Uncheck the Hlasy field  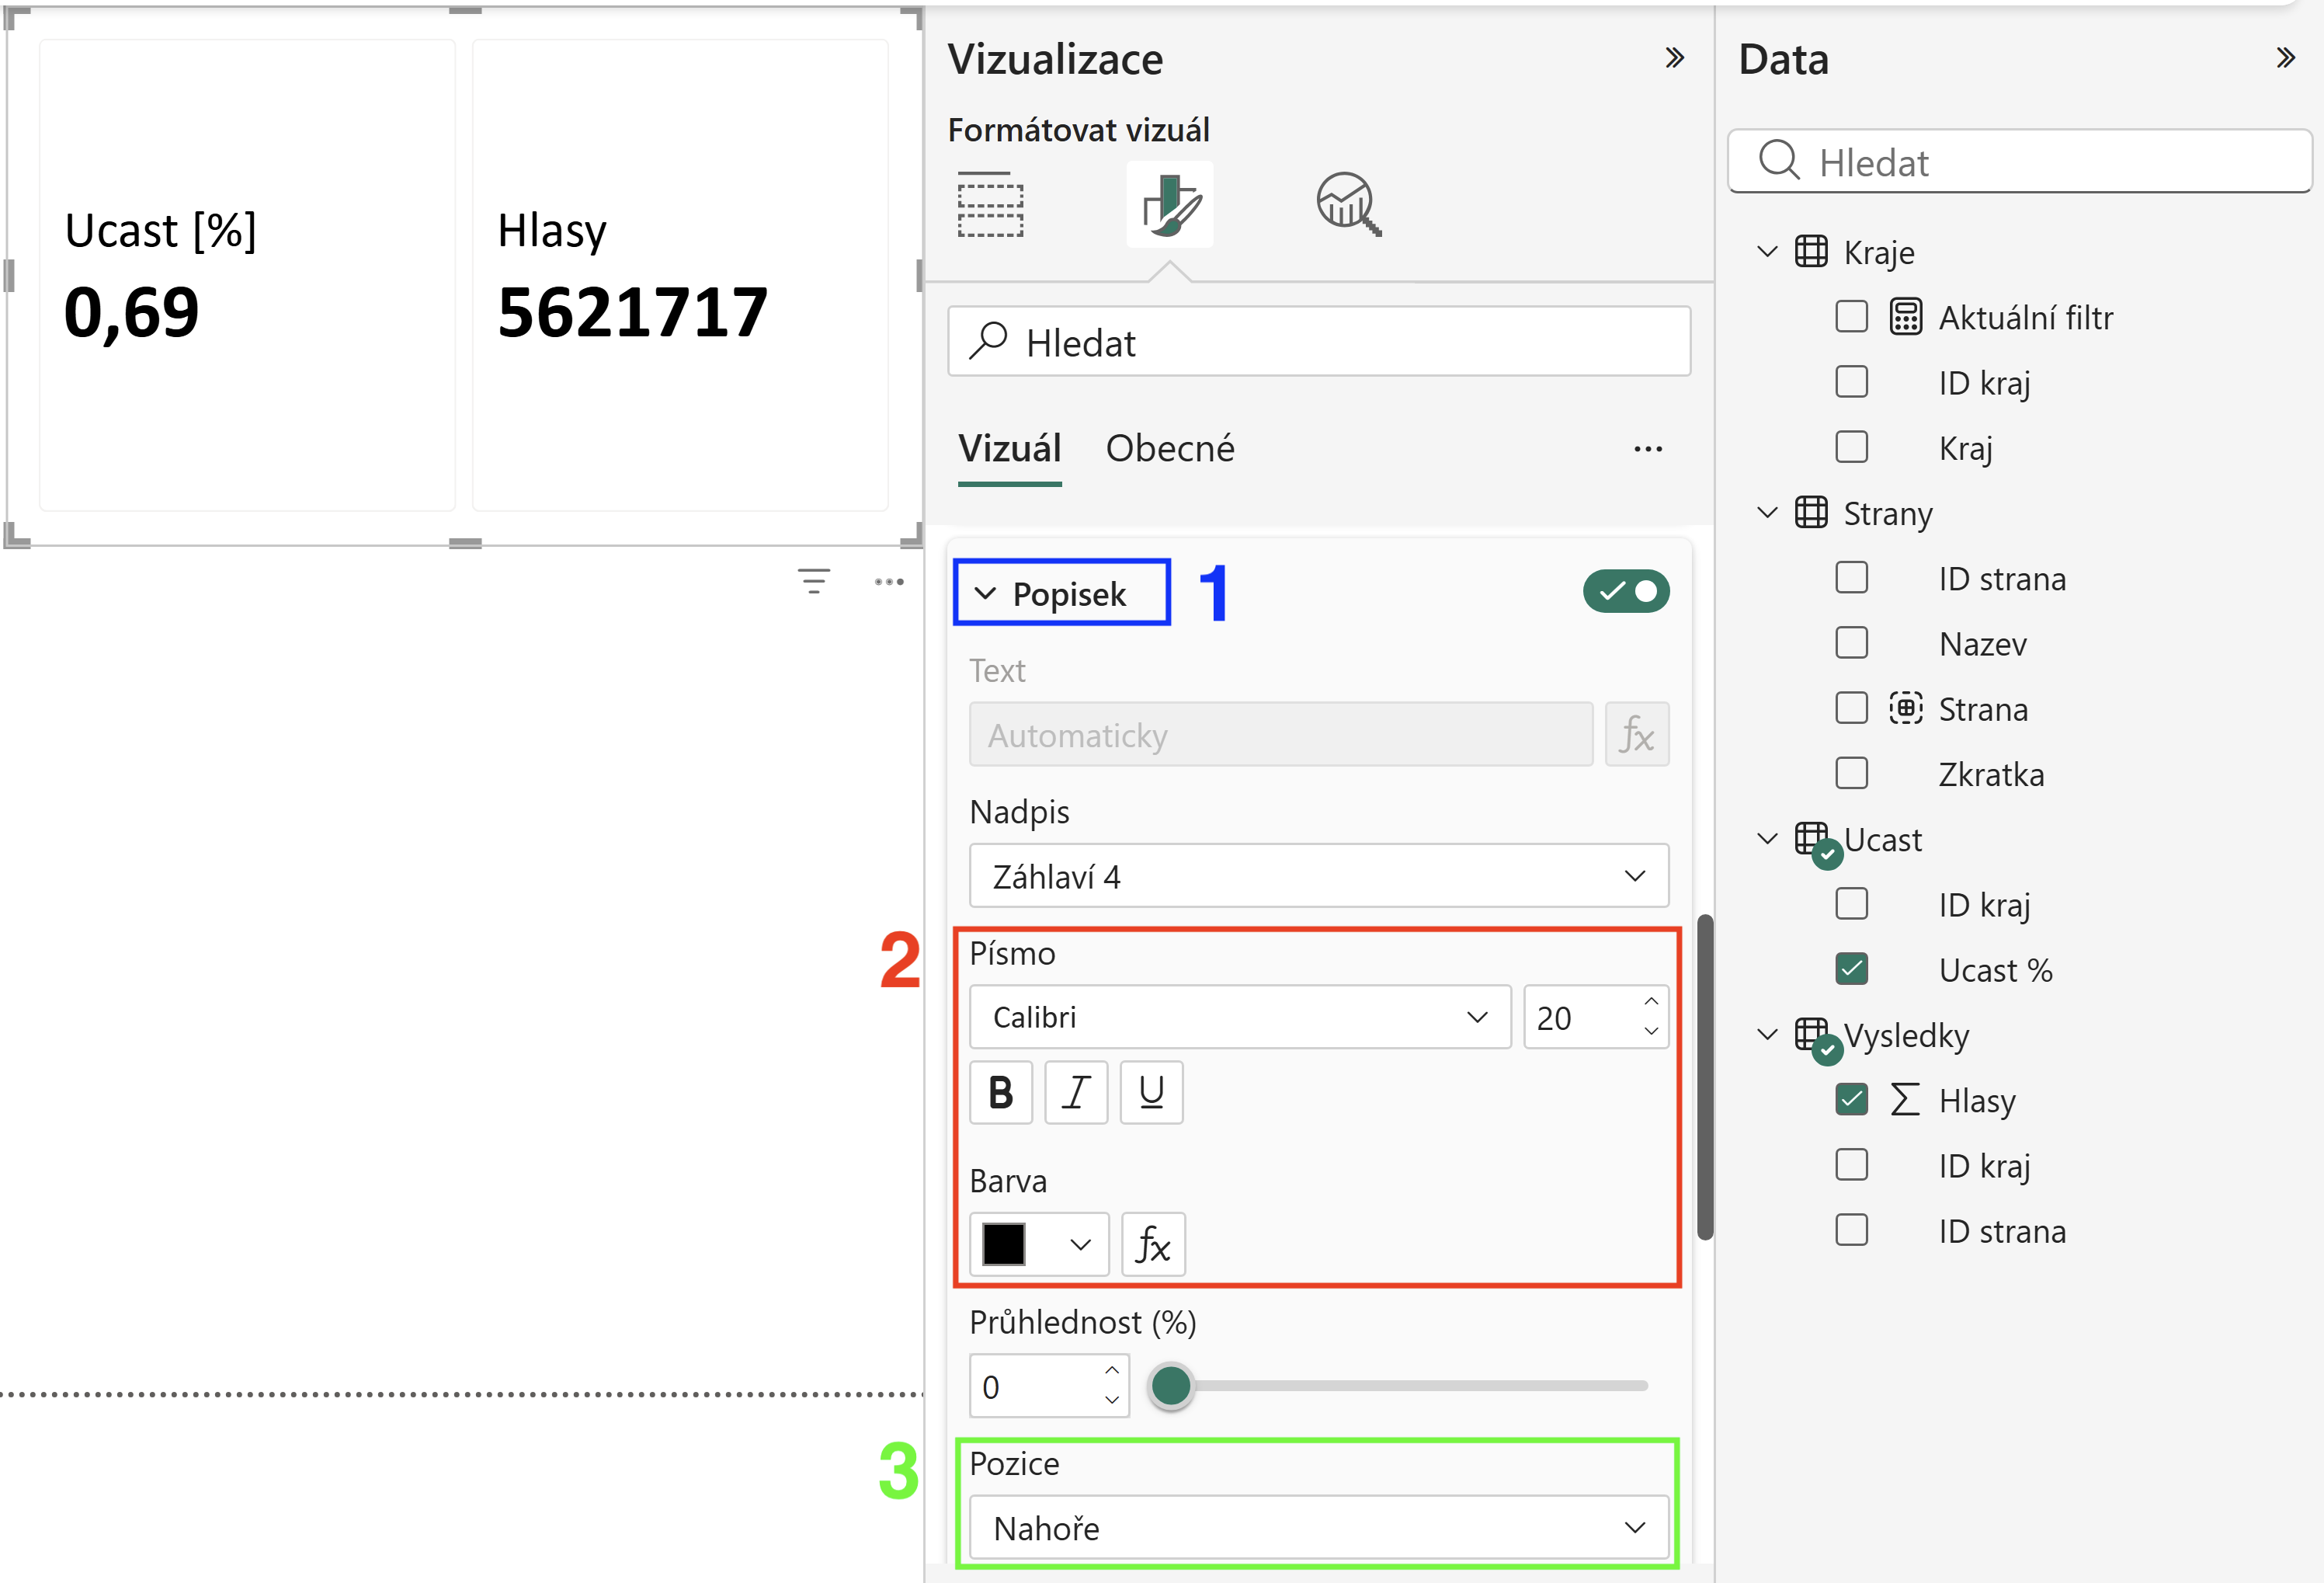pos(1852,1100)
